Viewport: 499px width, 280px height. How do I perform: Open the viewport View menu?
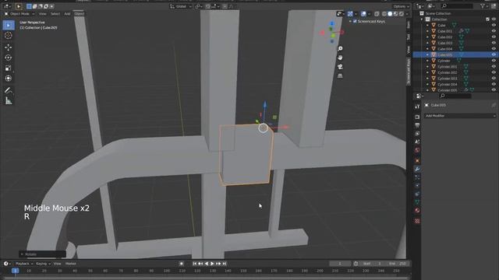[x=42, y=14]
